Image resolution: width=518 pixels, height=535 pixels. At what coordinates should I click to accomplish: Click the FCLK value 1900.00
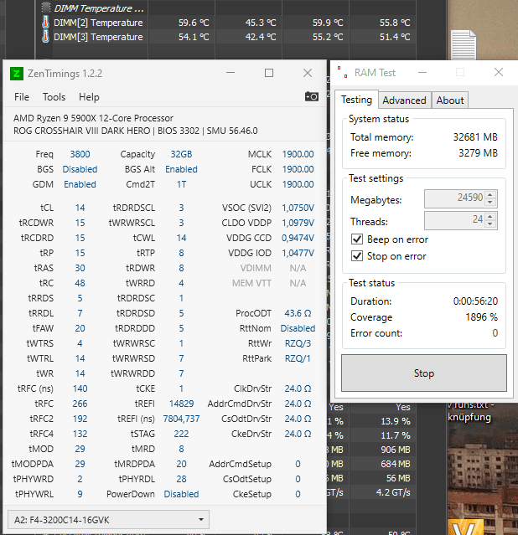click(298, 169)
